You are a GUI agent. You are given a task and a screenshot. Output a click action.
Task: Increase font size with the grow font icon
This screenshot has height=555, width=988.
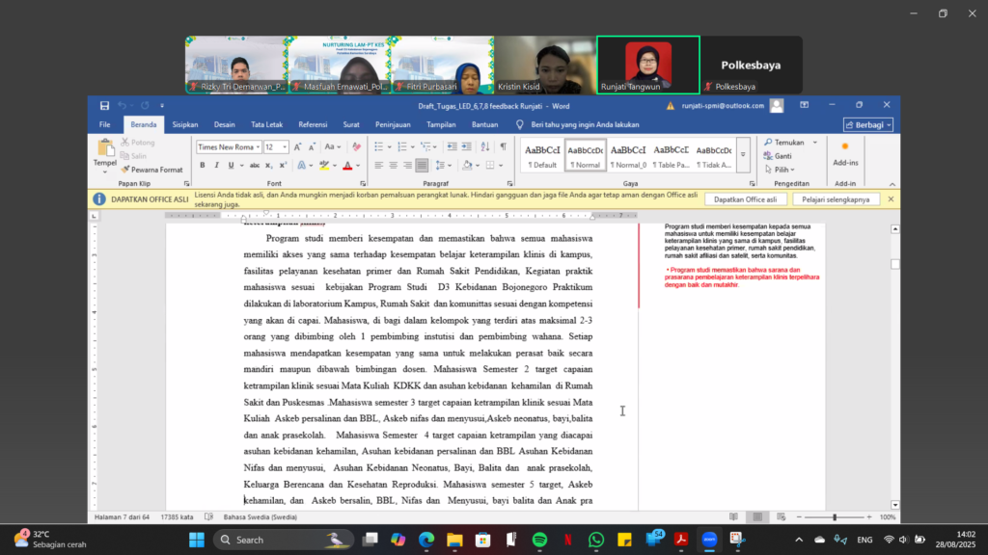[x=297, y=146]
